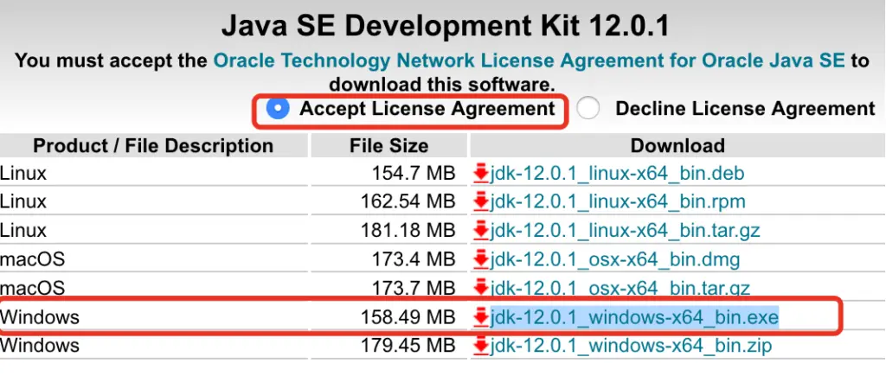Click red download arrow beside osx dmg

[481, 260]
